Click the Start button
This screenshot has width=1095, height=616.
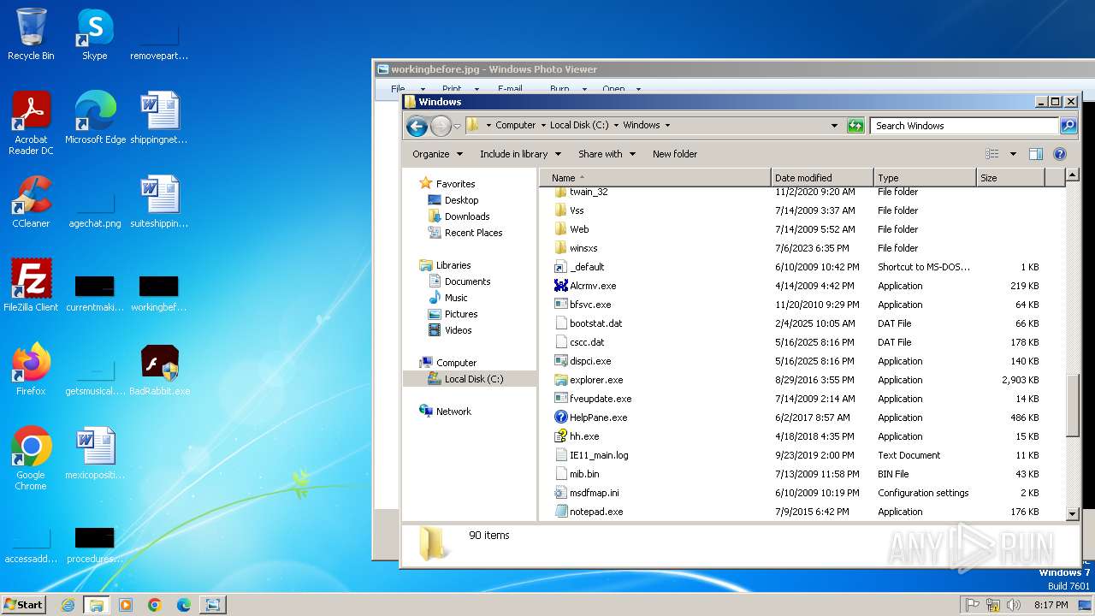click(x=23, y=604)
